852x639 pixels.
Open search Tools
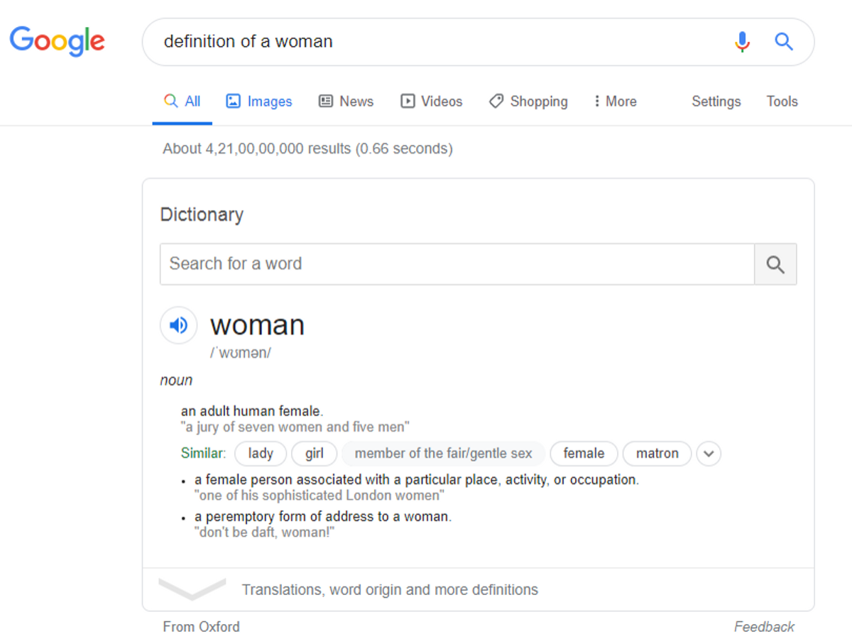click(782, 102)
